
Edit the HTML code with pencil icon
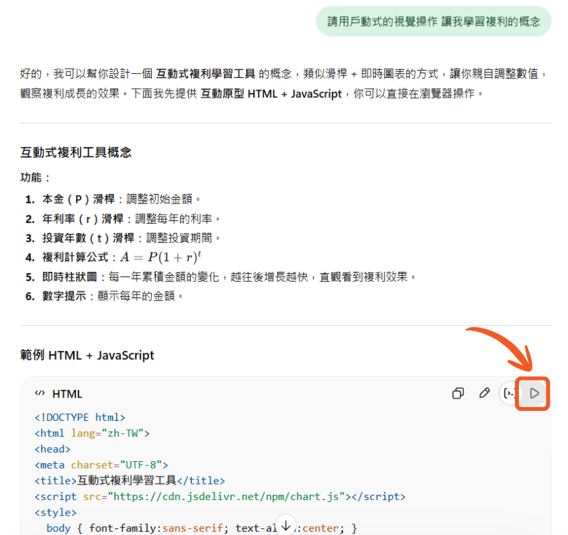tap(484, 393)
